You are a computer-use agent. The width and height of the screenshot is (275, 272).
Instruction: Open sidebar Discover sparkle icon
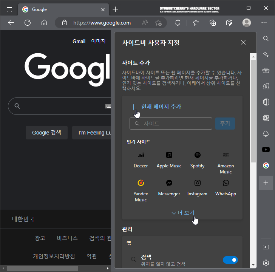[266, 54]
